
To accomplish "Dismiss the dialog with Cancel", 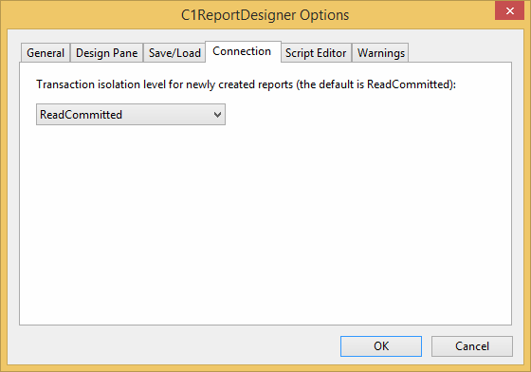I will 472,346.
